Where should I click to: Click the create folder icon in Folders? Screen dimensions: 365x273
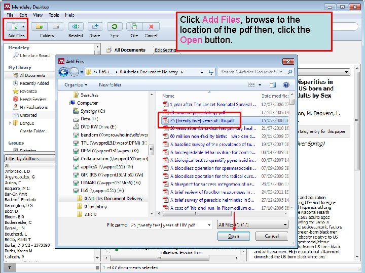(x=40, y=27)
